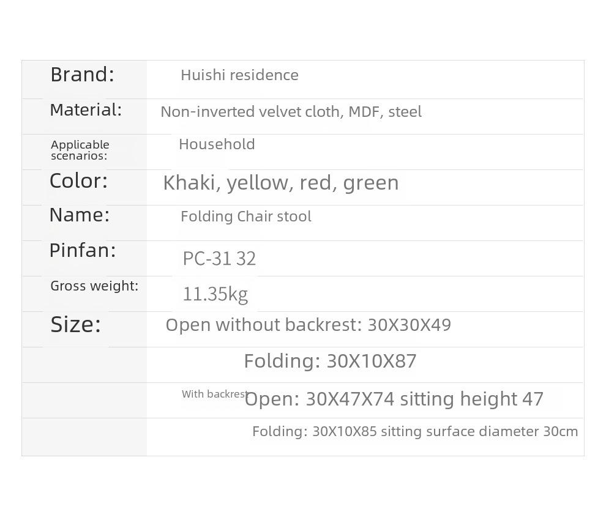Viewport: 606px width, 515px height.
Task: Click the Color: label
Action: [78, 180]
